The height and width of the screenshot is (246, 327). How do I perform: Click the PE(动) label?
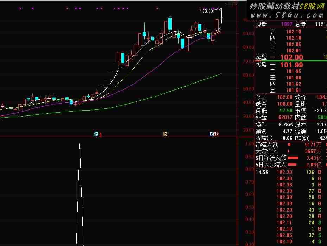(x=302, y=138)
